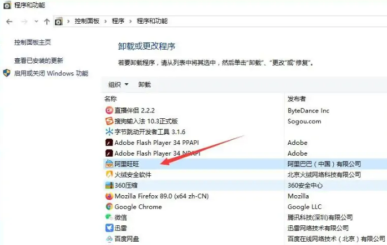Click the 火绒安全软件 icon
The height and width of the screenshot is (245, 387).
pyautogui.click(x=109, y=175)
